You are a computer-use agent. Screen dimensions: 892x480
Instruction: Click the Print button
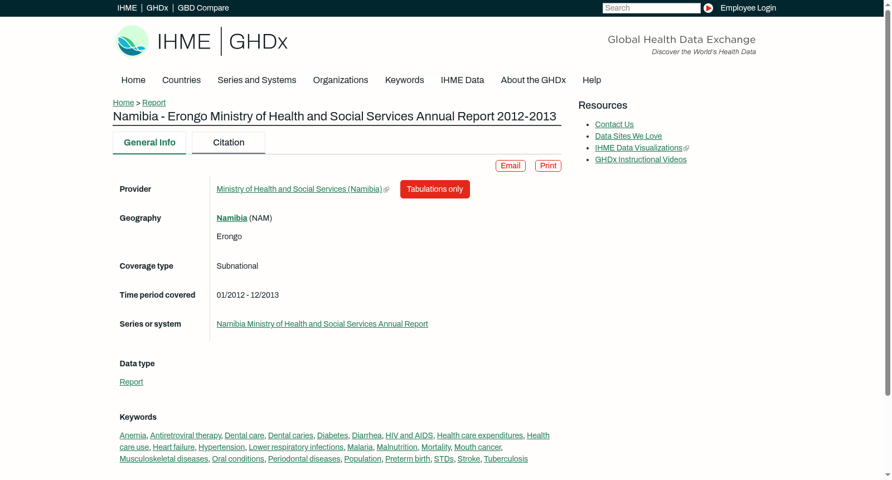click(x=548, y=166)
